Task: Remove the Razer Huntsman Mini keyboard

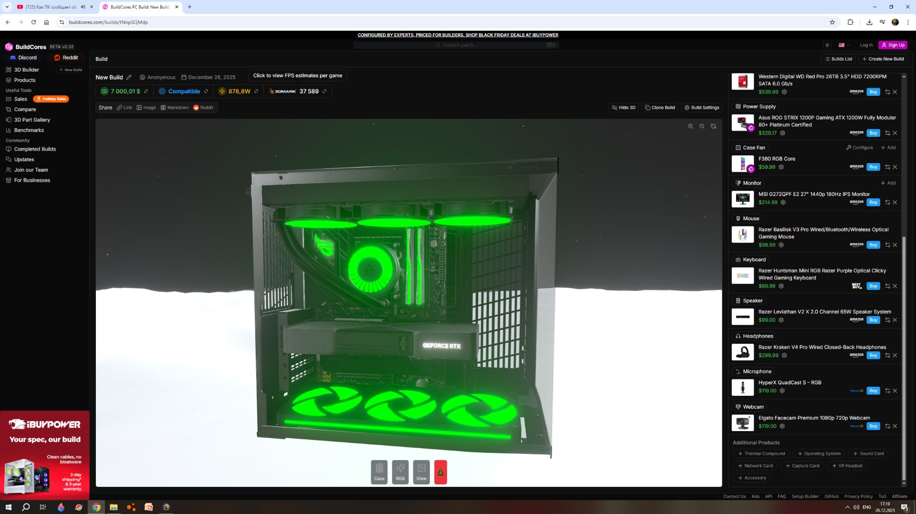Action: pos(895,286)
